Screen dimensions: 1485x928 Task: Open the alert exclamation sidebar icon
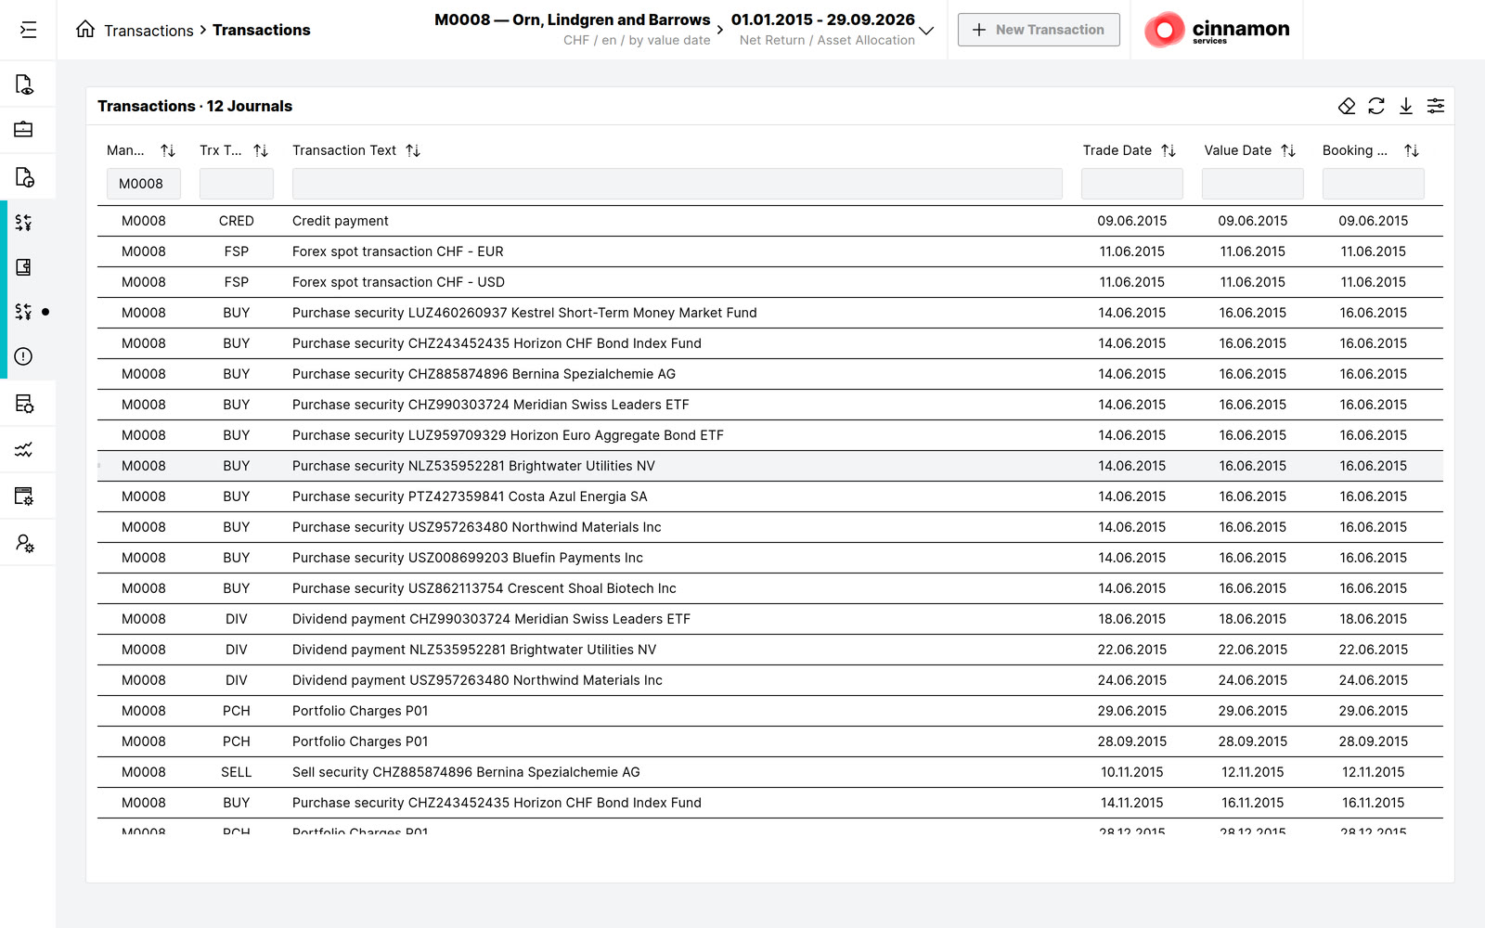click(24, 356)
